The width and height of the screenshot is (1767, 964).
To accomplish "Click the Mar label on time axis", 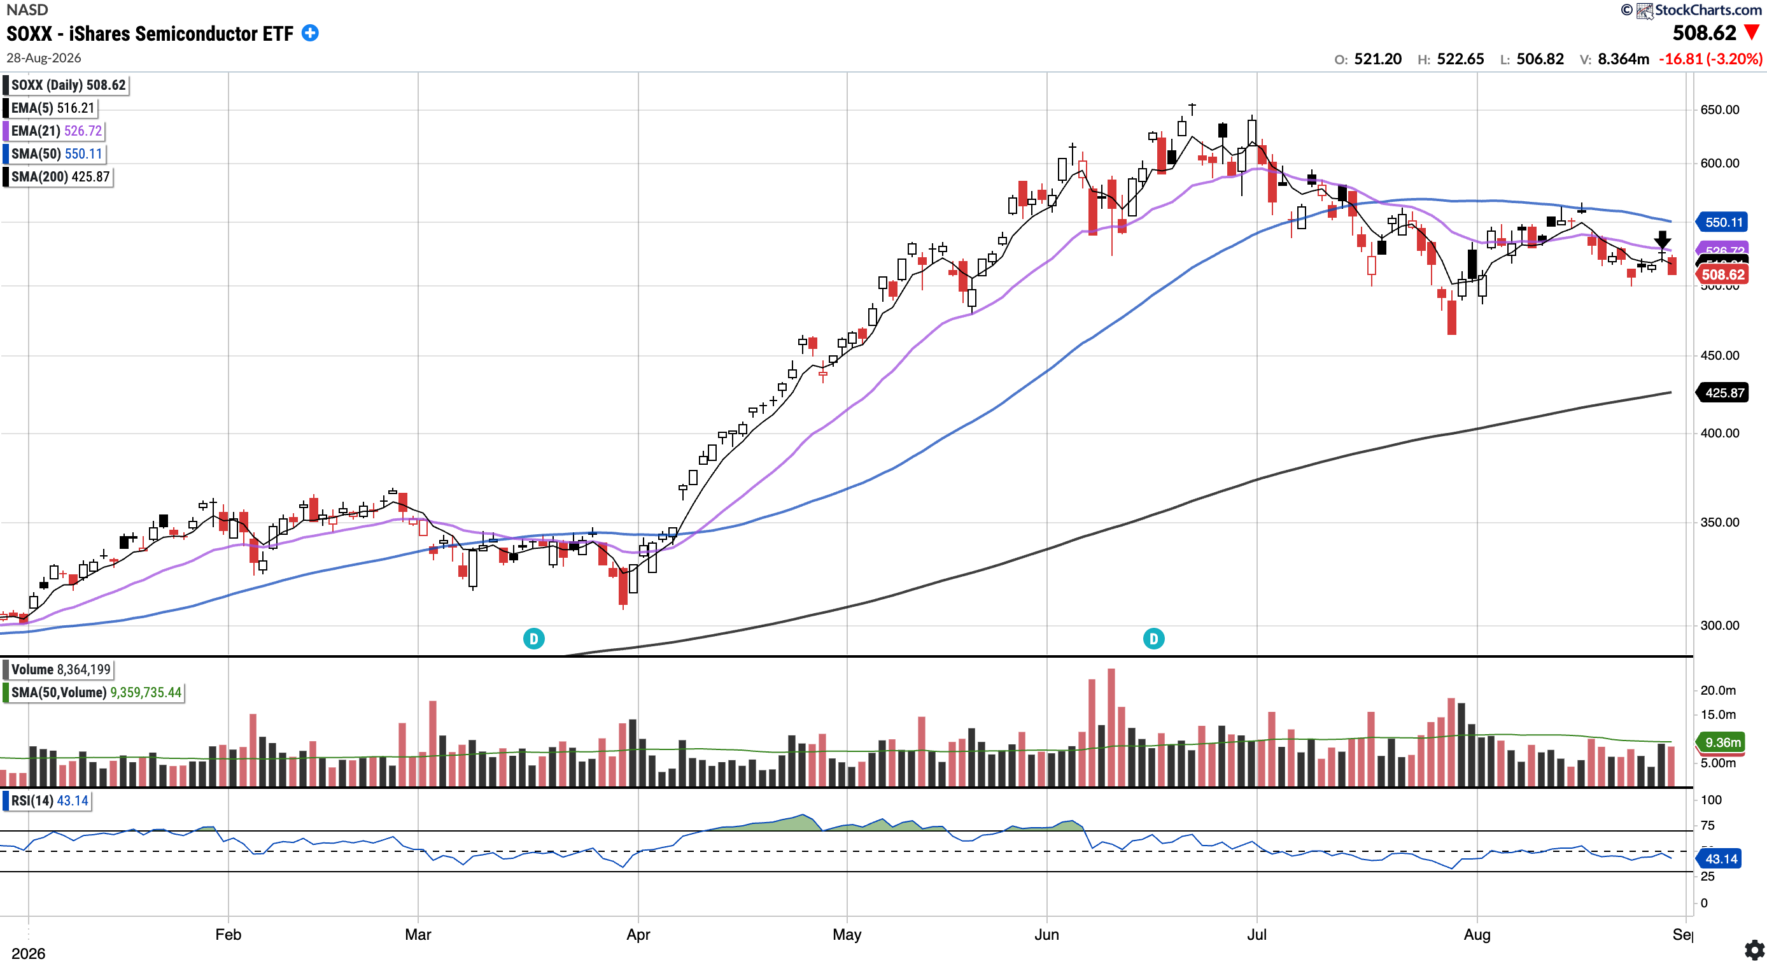I will tap(418, 935).
